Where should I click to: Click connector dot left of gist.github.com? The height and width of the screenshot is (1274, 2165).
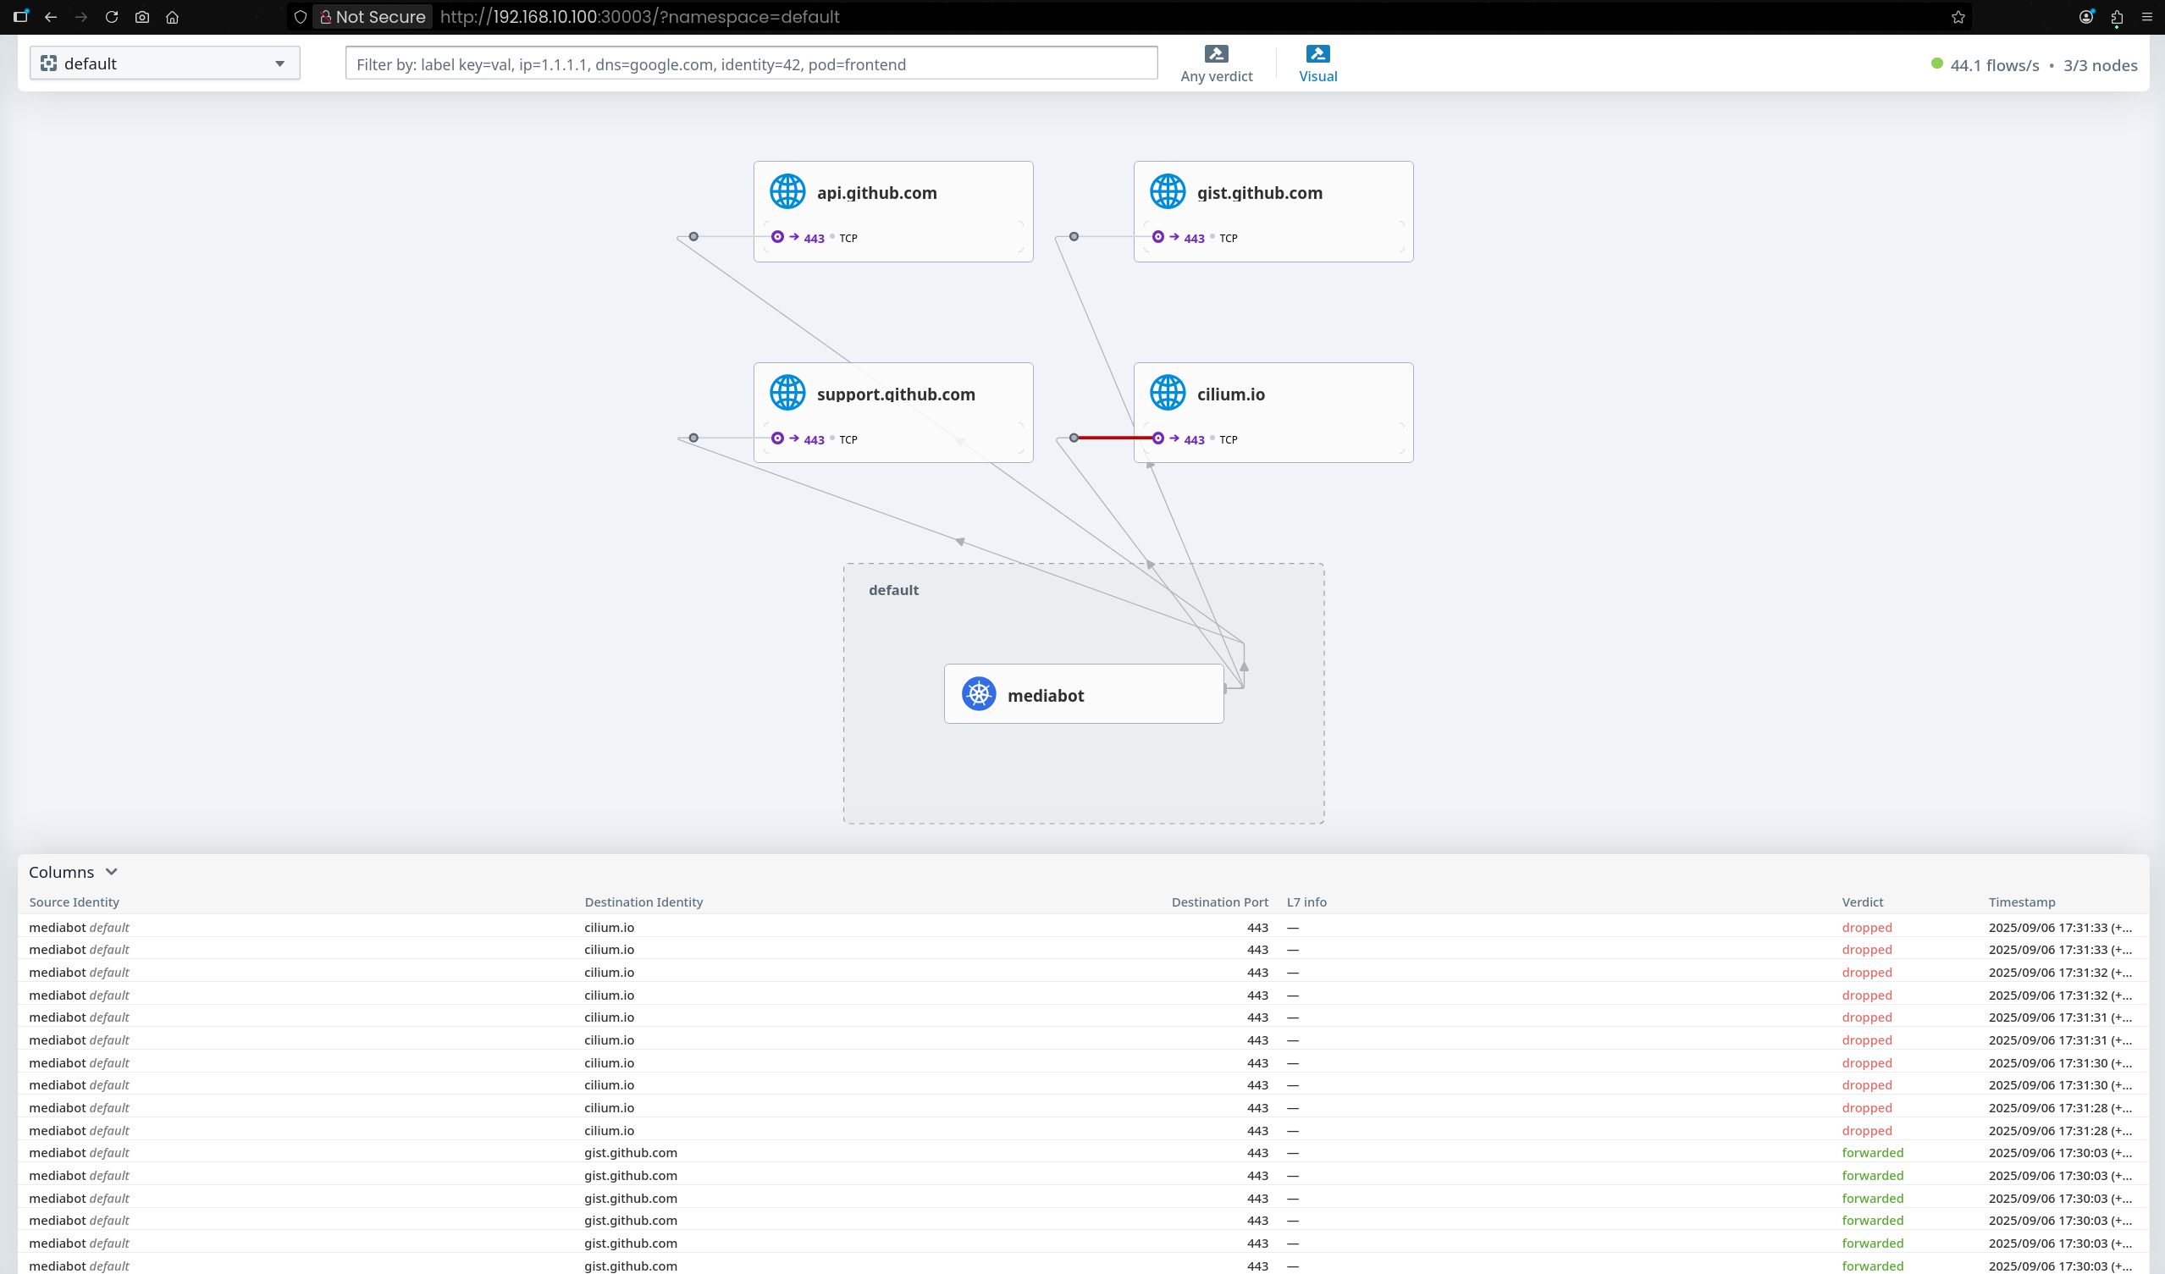(1074, 237)
